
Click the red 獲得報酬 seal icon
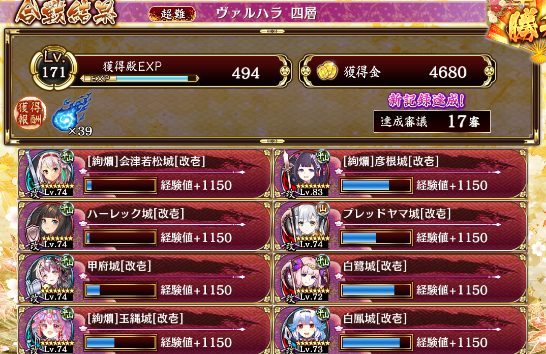(30, 113)
